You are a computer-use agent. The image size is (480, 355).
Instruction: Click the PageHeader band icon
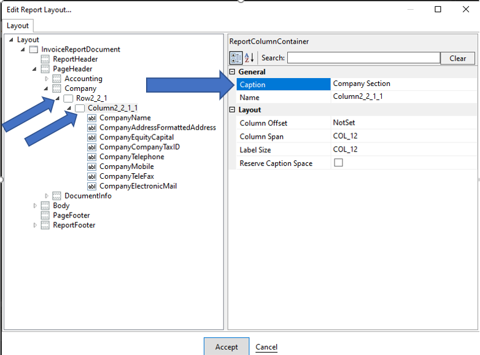pos(45,69)
